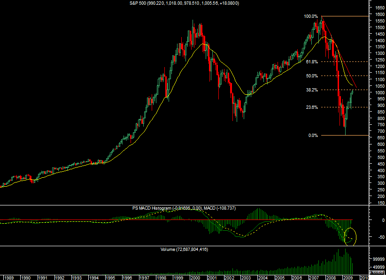Click the 500 price axis value
The image size is (386, 280).
(381, 157)
